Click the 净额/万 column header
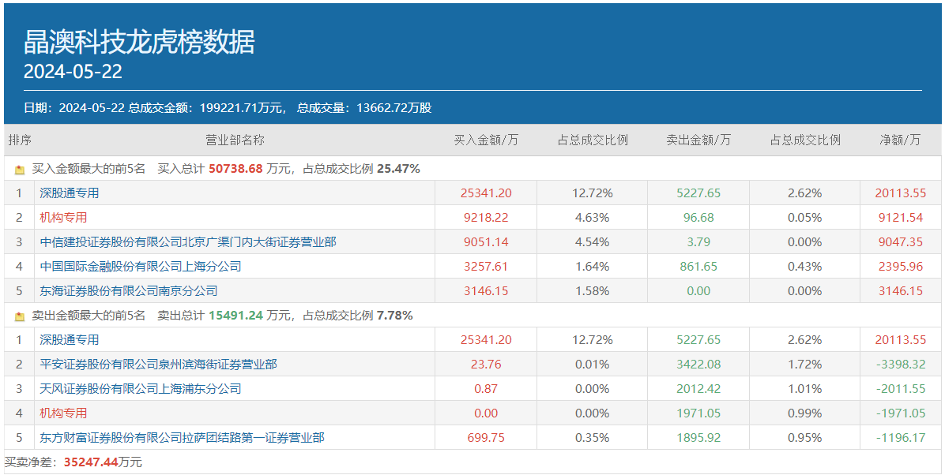 point(900,140)
